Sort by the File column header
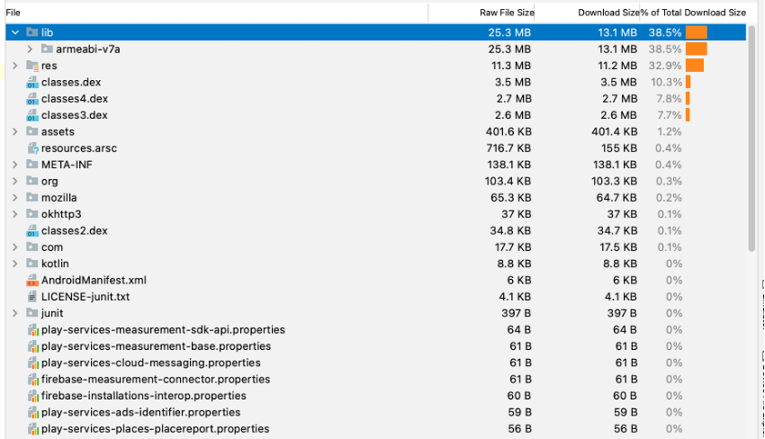 tap(217, 13)
